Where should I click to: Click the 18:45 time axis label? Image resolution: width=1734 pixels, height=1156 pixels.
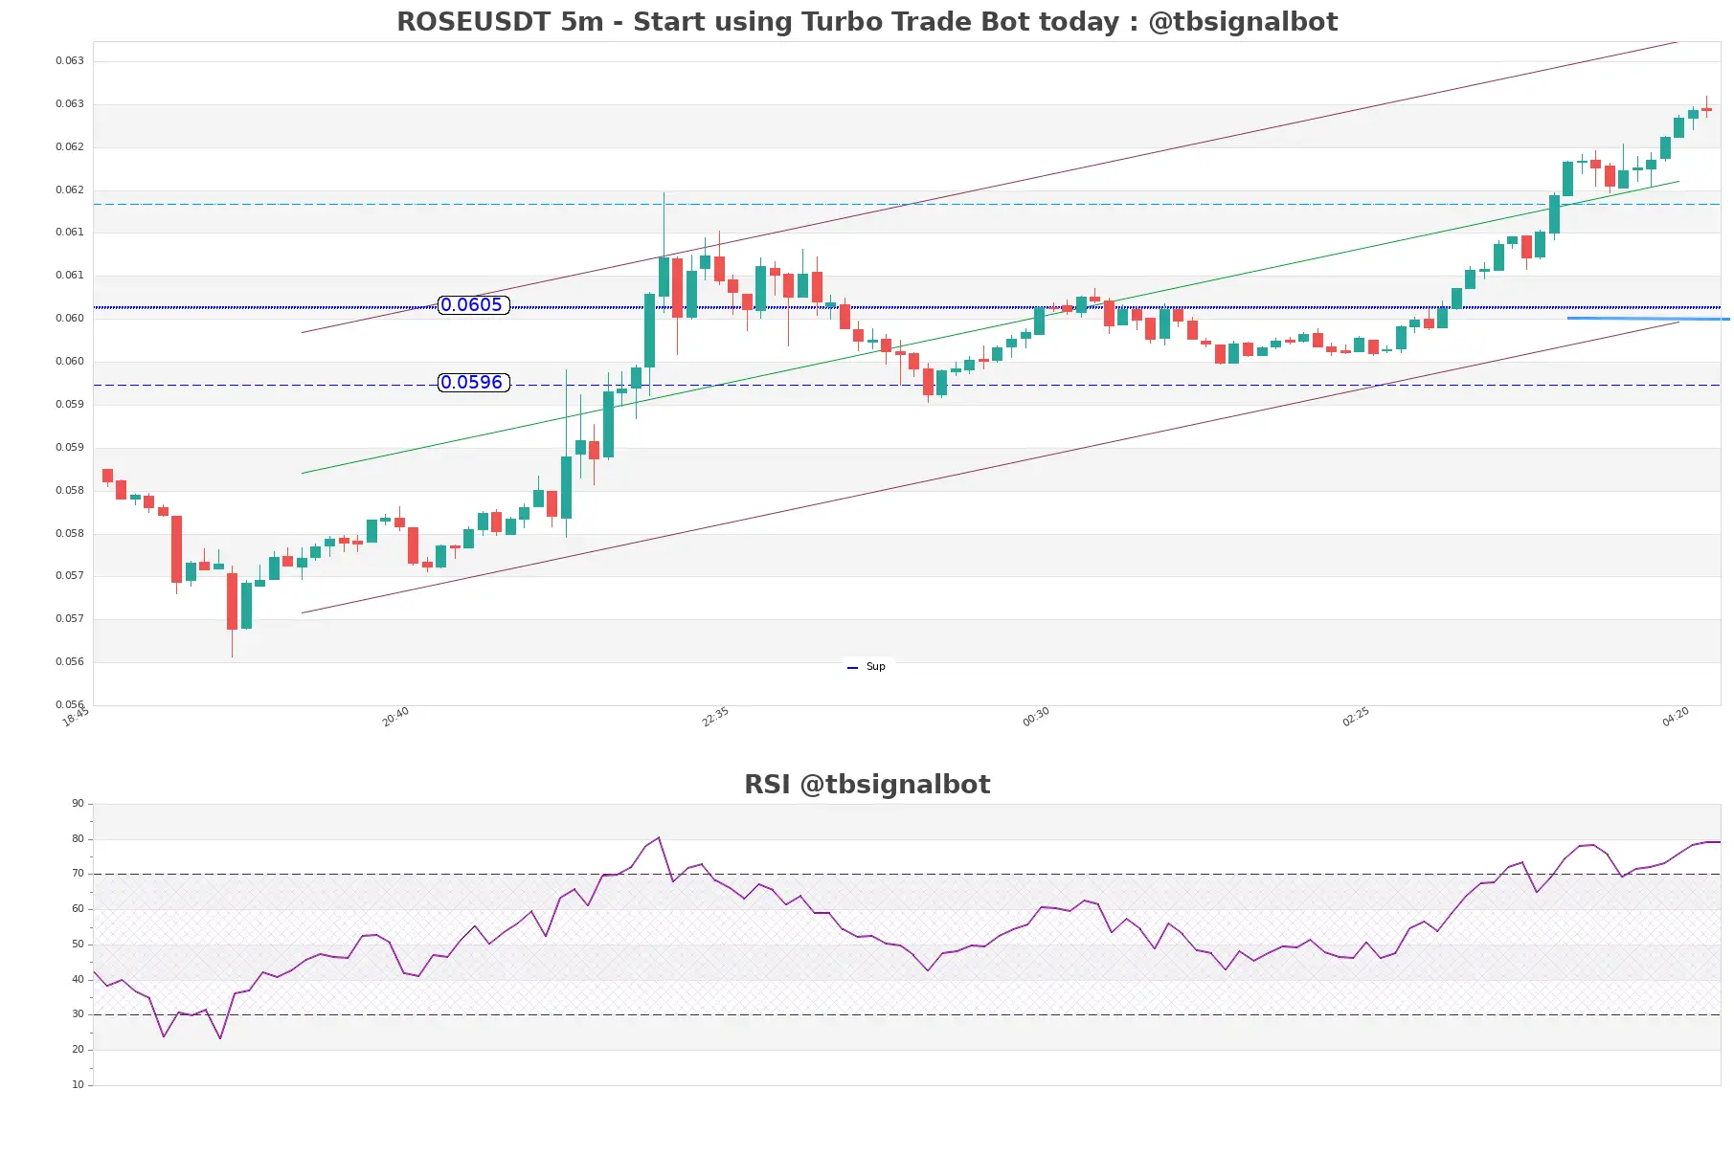click(x=76, y=717)
